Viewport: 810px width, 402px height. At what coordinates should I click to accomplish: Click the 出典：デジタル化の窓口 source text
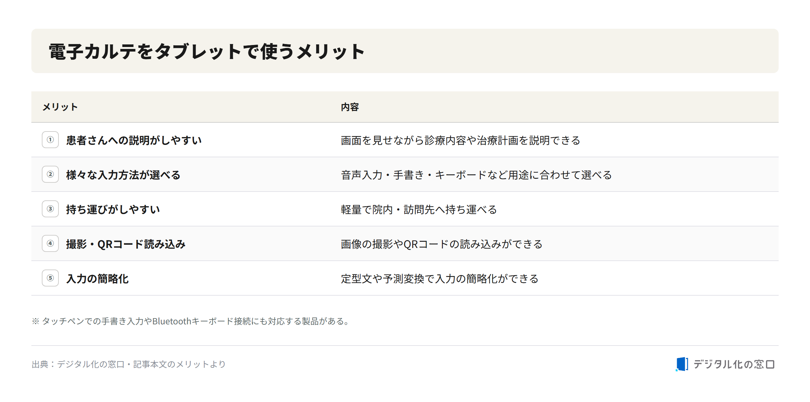pos(129,364)
